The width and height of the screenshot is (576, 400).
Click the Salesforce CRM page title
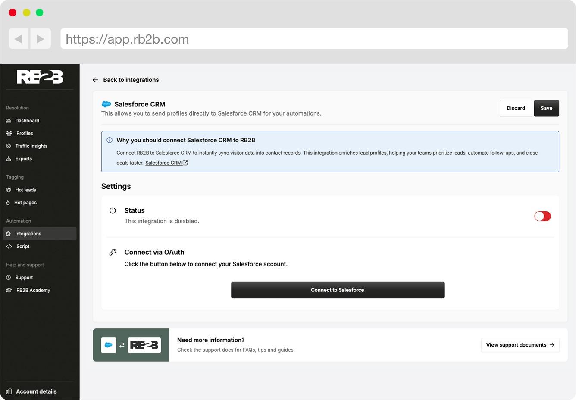[x=140, y=104]
